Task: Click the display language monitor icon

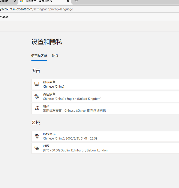Action: [37, 84]
